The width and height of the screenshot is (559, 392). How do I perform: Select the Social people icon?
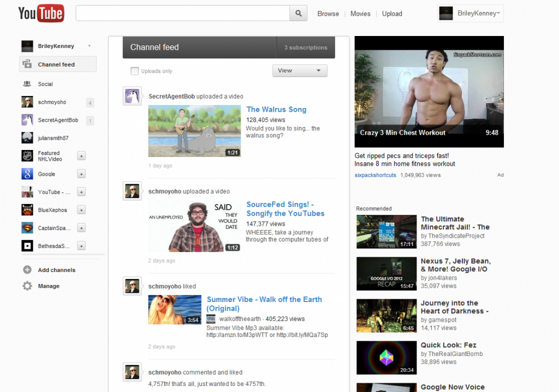click(x=27, y=84)
